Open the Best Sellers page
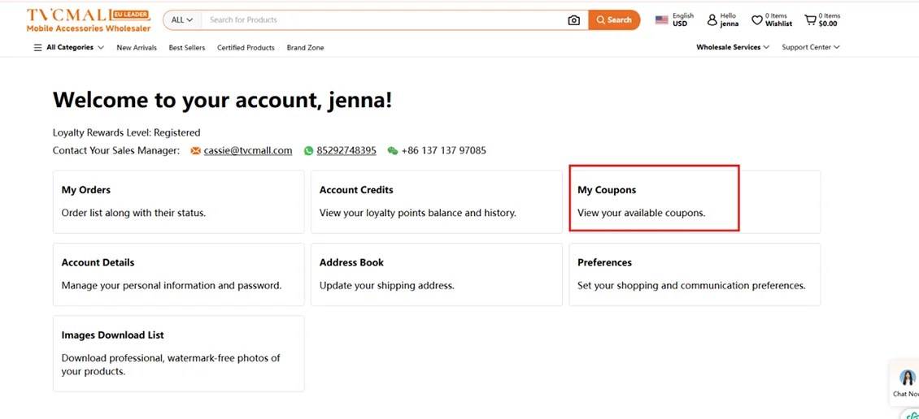Screen dimensions: 919x419 (187, 48)
